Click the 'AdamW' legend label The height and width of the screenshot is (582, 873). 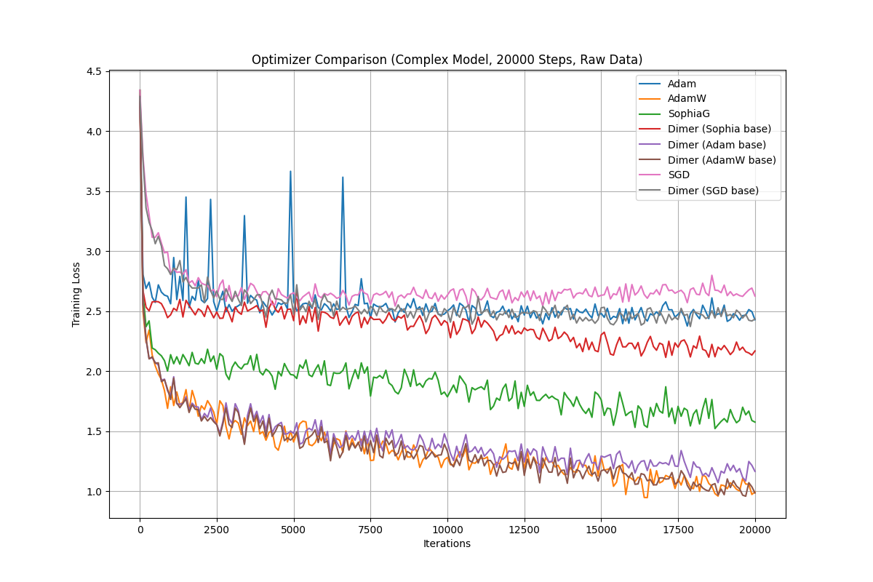687,98
